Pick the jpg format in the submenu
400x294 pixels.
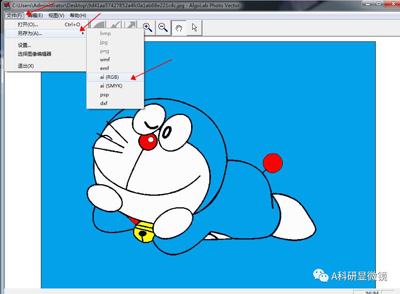click(x=115, y=42)
